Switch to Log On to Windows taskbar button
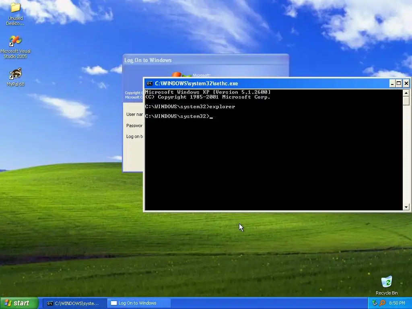Screen dimensions: 412x309 139,303
